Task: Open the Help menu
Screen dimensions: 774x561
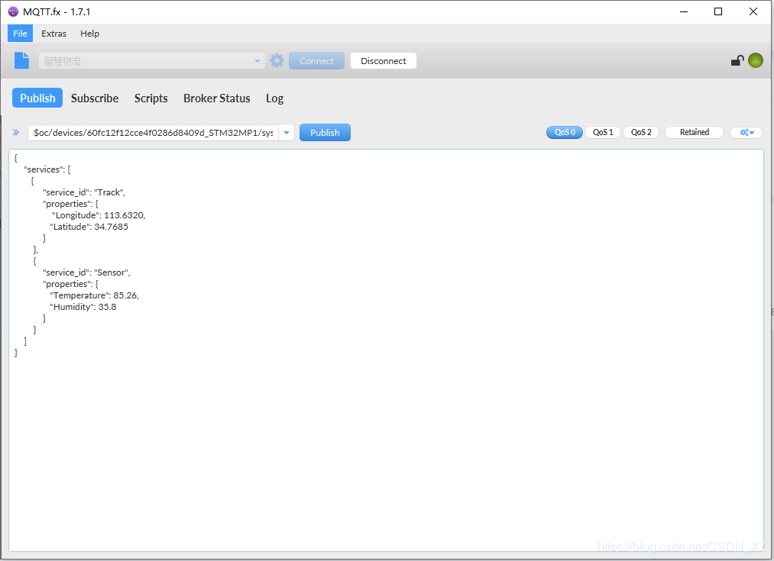Action: (x=90, y=34)
